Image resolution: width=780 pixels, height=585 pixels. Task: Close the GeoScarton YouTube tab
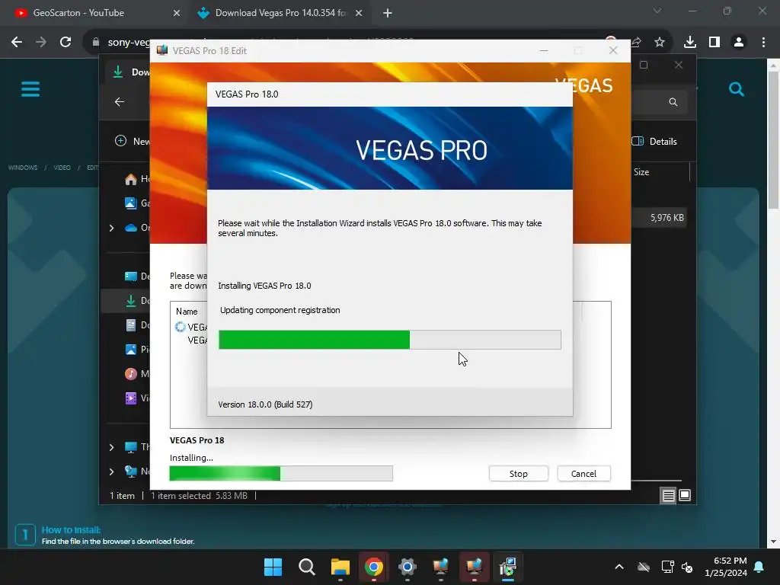[177, 13]
